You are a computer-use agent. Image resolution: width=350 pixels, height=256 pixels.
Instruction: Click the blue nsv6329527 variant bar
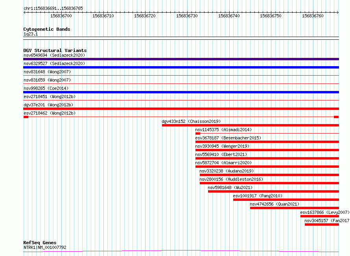(181, 67)
